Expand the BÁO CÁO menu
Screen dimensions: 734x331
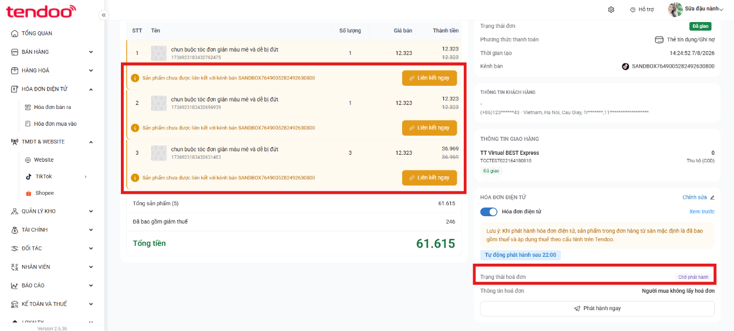point(52,285)
